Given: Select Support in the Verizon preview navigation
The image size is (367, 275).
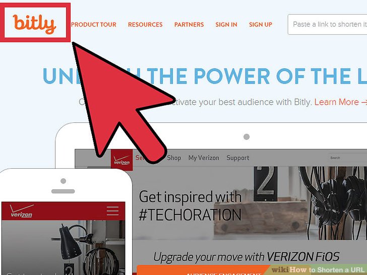Looking at the screenshot, I should [238, 158].
